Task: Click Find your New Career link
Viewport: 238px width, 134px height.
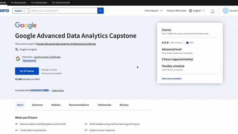Action: tap(176, 11)
